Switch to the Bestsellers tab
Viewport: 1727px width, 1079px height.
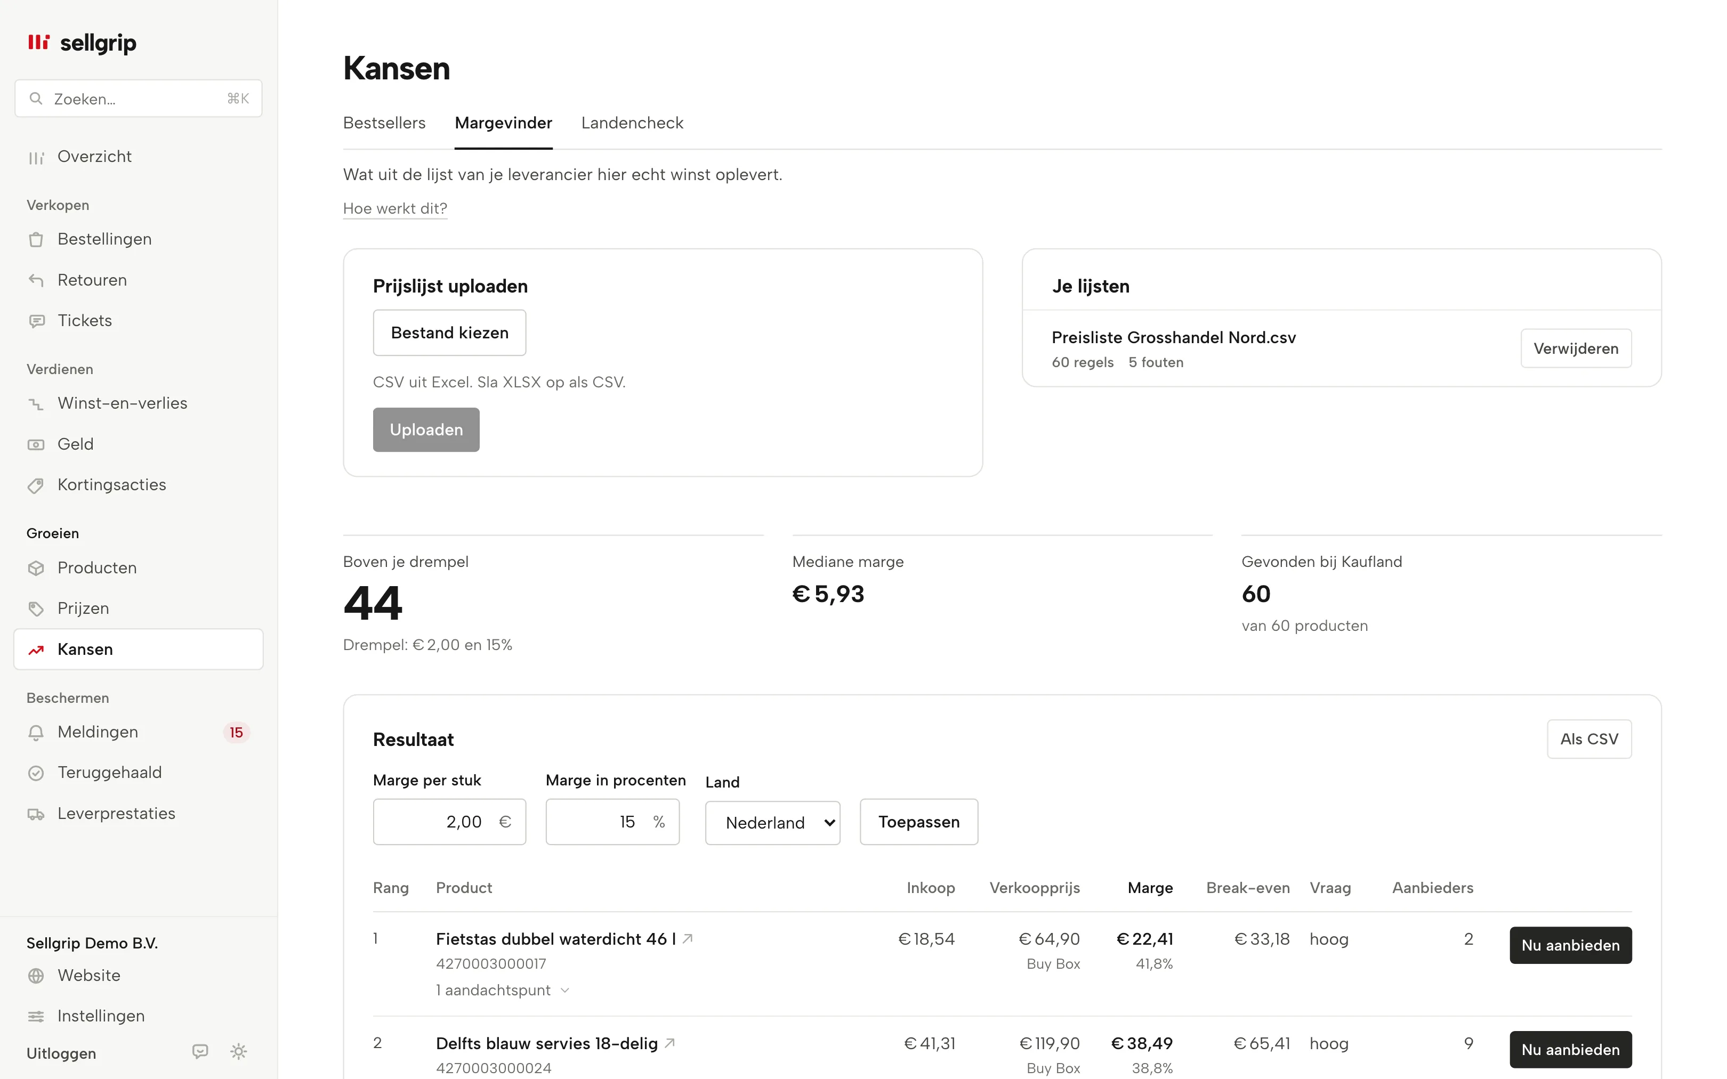[384, 123]
